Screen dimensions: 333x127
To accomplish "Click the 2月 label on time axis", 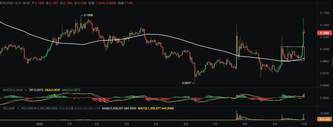I will pyautogui.click(x=69, y=124).
